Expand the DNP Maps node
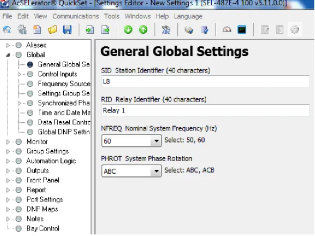The width and height of the screenshot is (315, 236). (8, 209)
